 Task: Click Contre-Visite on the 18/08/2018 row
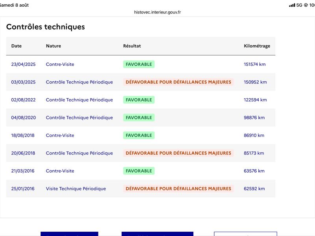click(x=60, y=135)
